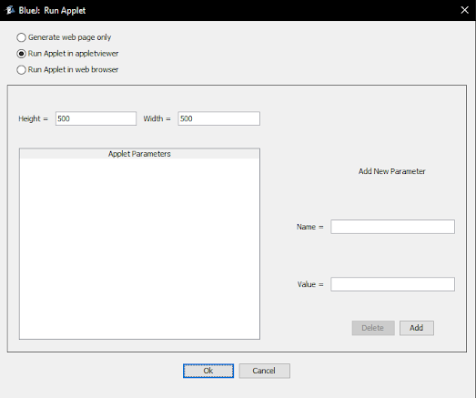The height and width of the screenshot is (398, 476).
Task: Click the Cancel button
Action: (x=264, y=371)
